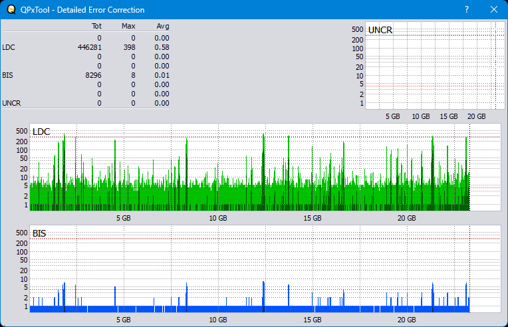Click the help question mark button
The height and width of the screenshot is (327, 508).
click(x=467, y=10)
